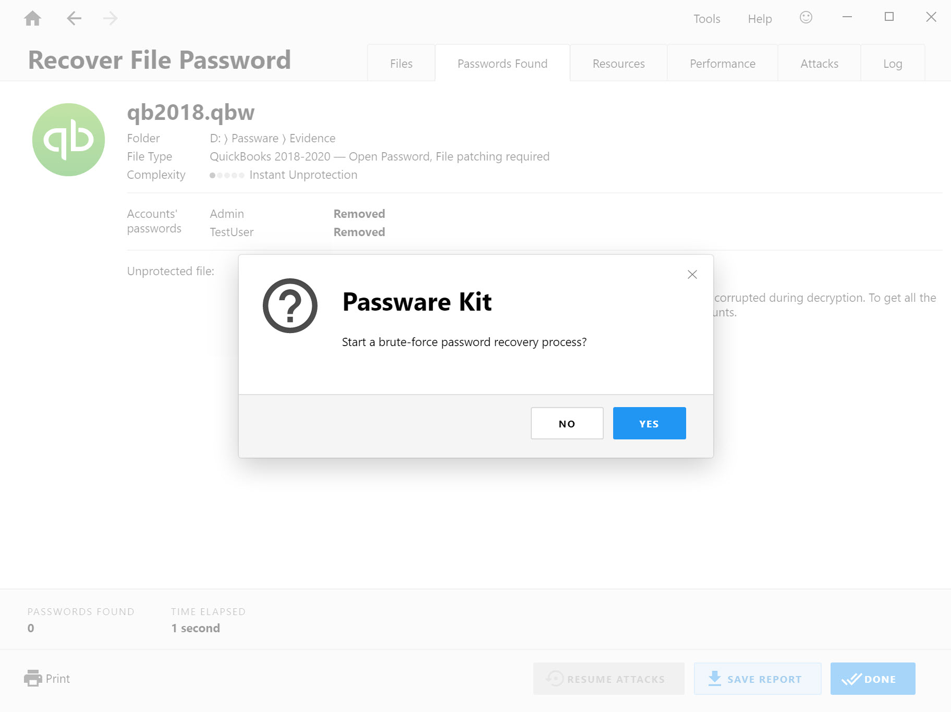Navigate forward with the right arrow
The image size is (951, 712).
click(110, 19)
